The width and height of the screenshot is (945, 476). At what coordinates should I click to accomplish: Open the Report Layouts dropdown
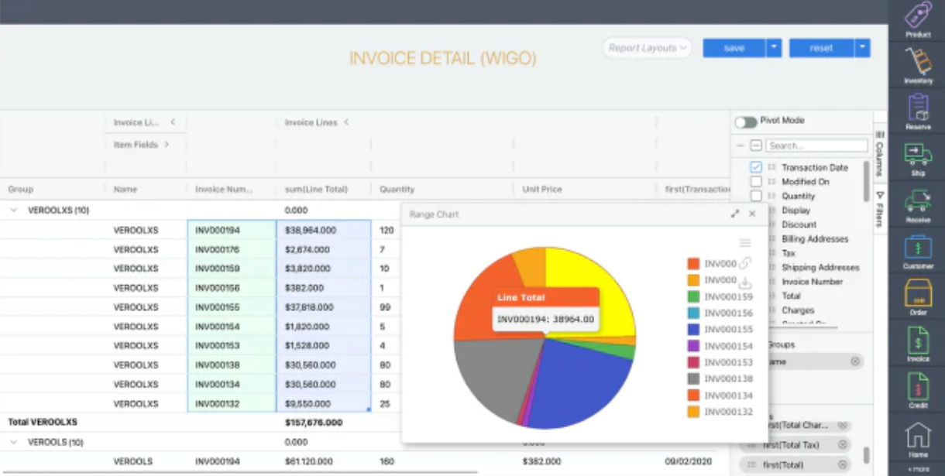647,48
